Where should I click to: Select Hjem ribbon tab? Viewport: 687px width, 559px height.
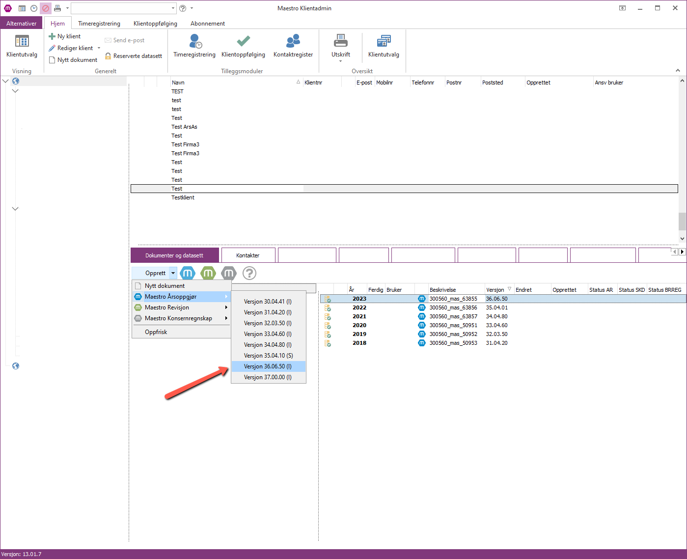pos(57,23)
